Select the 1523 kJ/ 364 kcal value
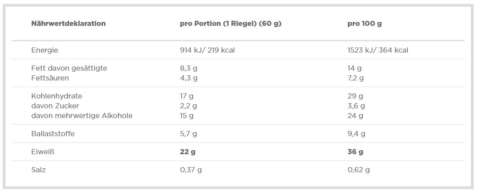The image size is (478, 193). click(378, 50)
